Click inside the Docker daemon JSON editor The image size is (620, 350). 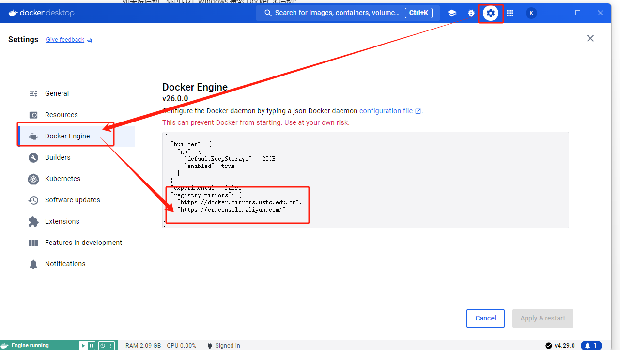click(x=366, y=180)
